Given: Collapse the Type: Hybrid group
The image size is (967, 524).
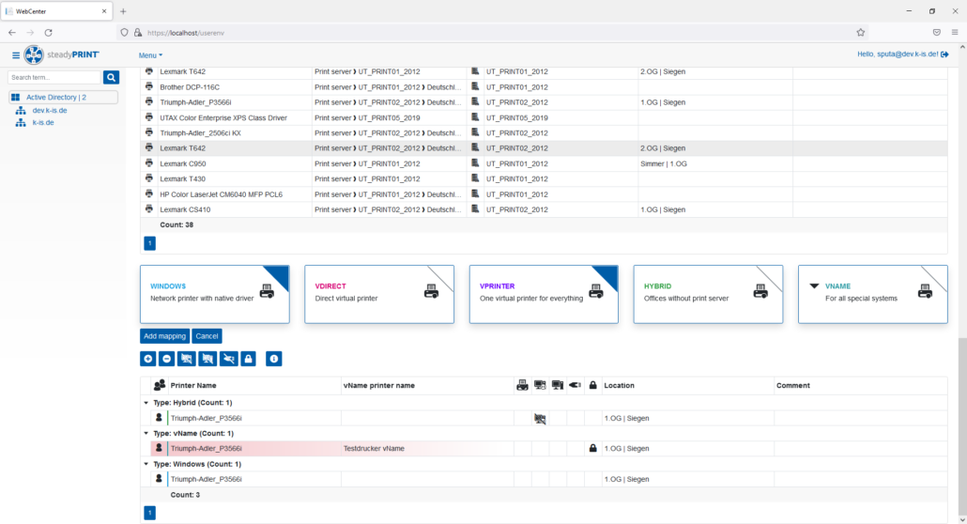Looking at the screenshot, I should click(x=146, y=403).
